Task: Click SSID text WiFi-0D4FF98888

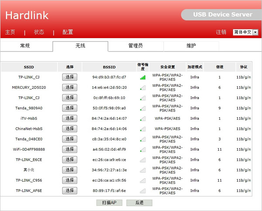Action: (29, 149)
